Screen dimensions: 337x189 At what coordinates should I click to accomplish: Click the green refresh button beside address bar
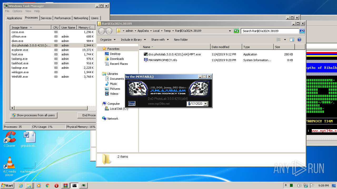coord(236,31)
